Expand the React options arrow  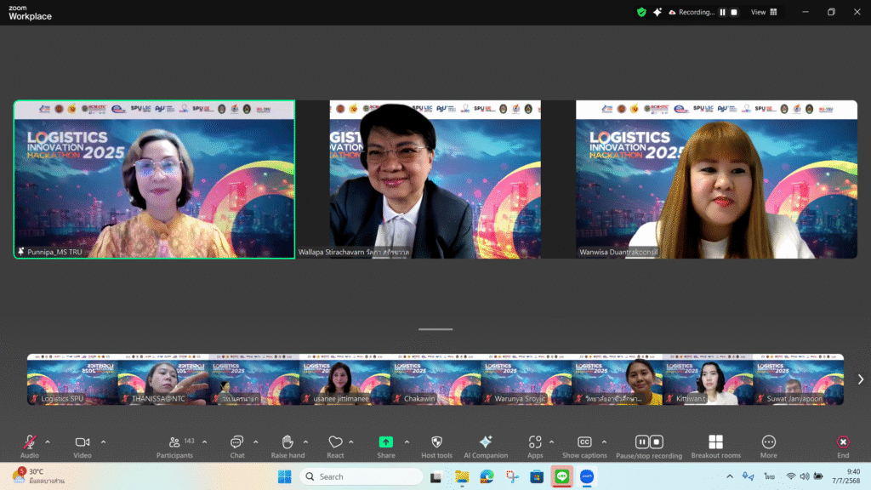[351, 442]
